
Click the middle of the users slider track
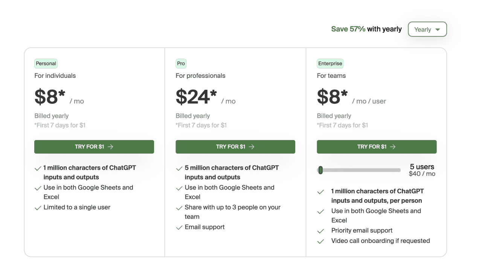pos(359,170)
